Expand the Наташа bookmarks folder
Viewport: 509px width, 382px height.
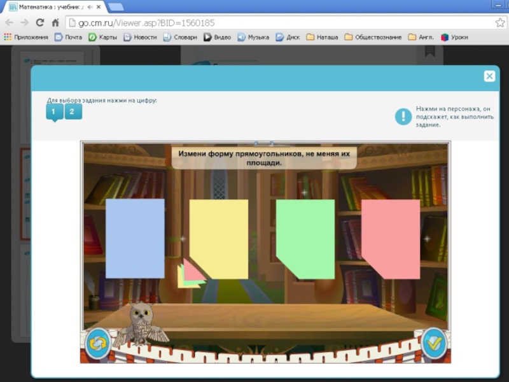(322, 37)
